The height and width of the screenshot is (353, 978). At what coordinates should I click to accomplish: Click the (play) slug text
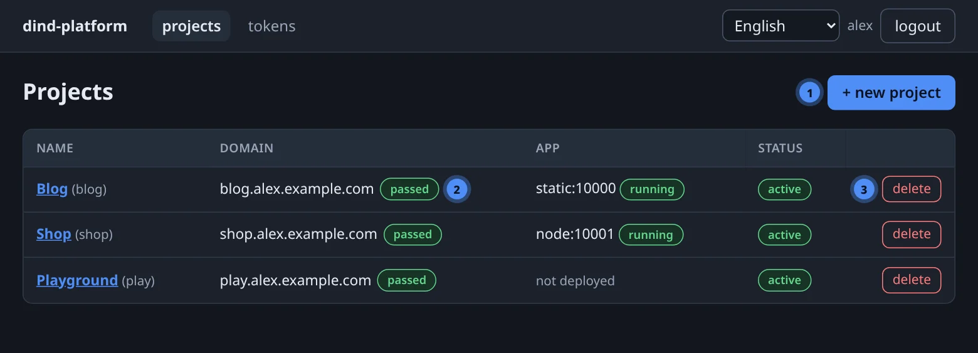138,281
